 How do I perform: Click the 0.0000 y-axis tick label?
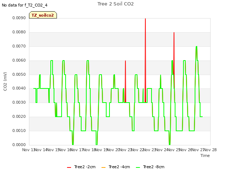(x=19, y=145)
